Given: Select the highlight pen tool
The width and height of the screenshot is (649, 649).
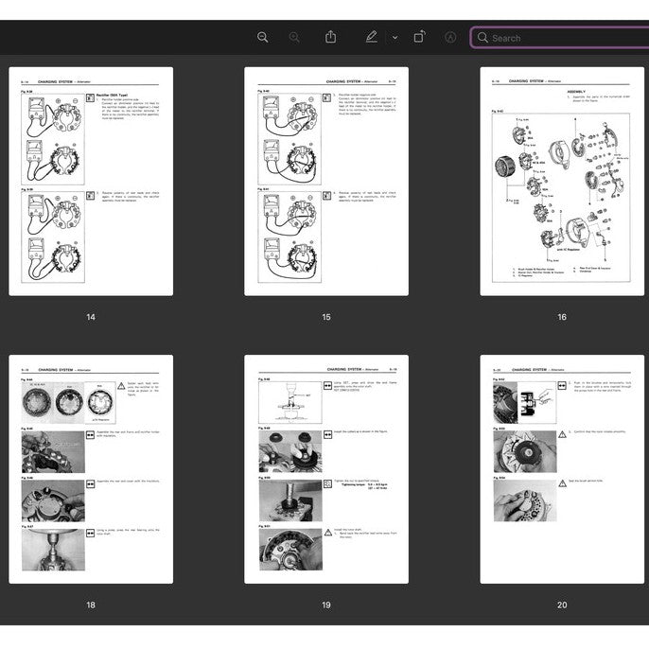Looking at the screenshot, I should (371, 37).
